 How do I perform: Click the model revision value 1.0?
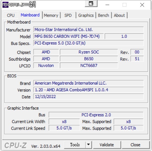124,36
